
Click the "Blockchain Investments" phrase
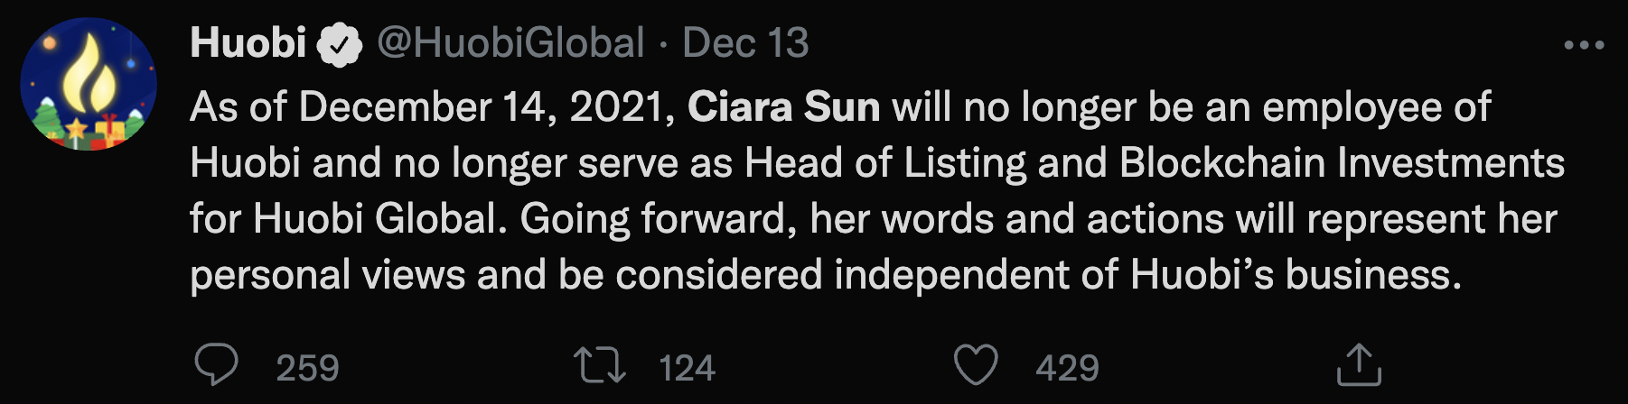[1342, 163]
